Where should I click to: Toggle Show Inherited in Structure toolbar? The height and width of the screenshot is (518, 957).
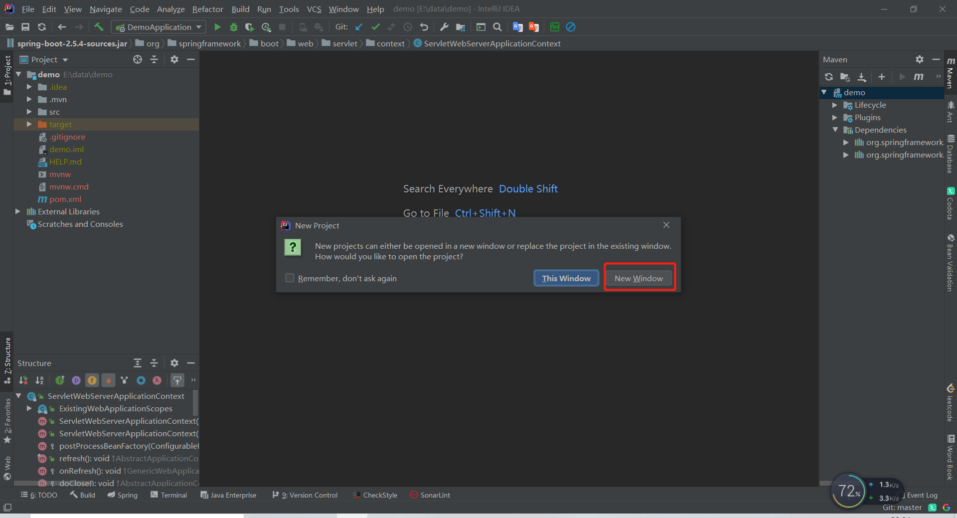coord(60,380)
